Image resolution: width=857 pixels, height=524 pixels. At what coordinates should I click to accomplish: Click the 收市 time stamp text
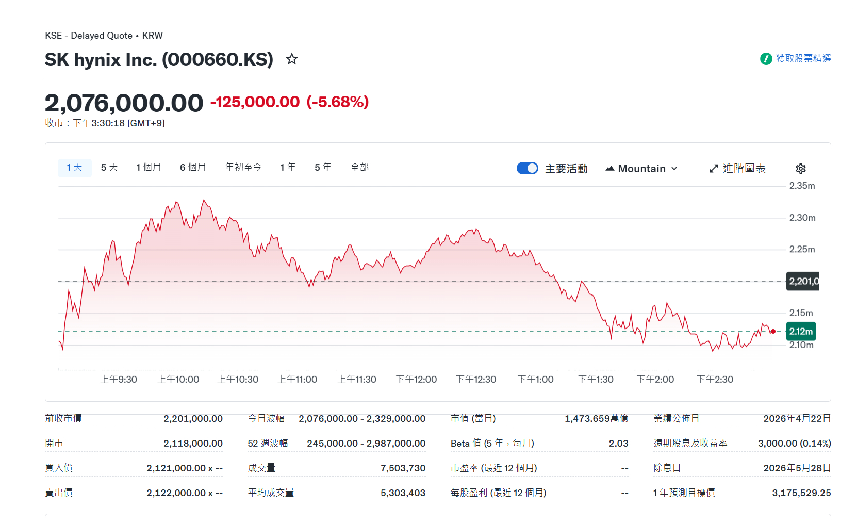pyautogui.click(x=105, y=123)
